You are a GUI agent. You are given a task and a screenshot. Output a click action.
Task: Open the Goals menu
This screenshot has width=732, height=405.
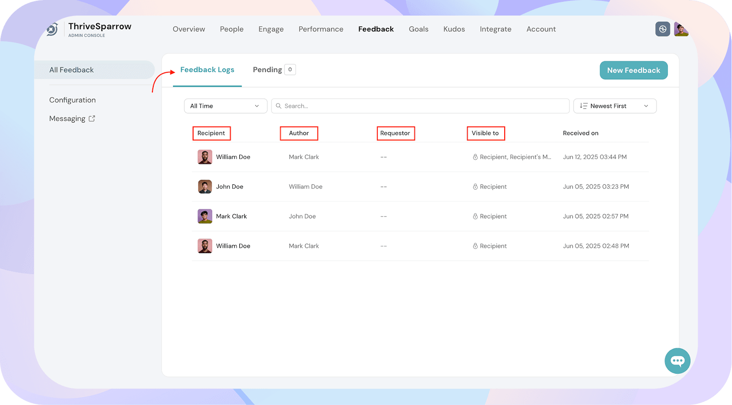419,29
